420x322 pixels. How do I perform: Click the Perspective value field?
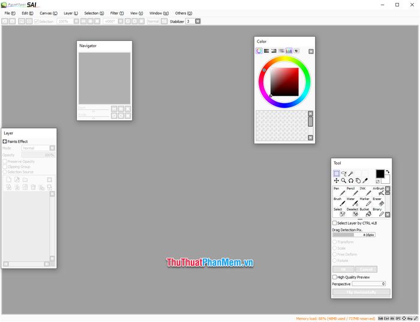369,284
